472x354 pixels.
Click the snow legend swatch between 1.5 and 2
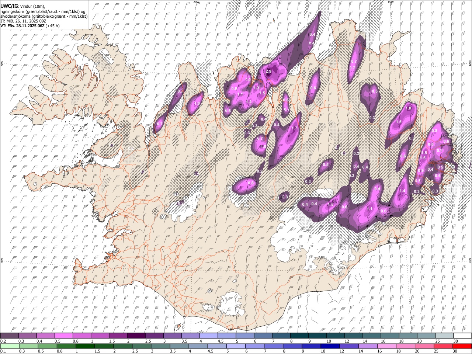pos(118,336)
